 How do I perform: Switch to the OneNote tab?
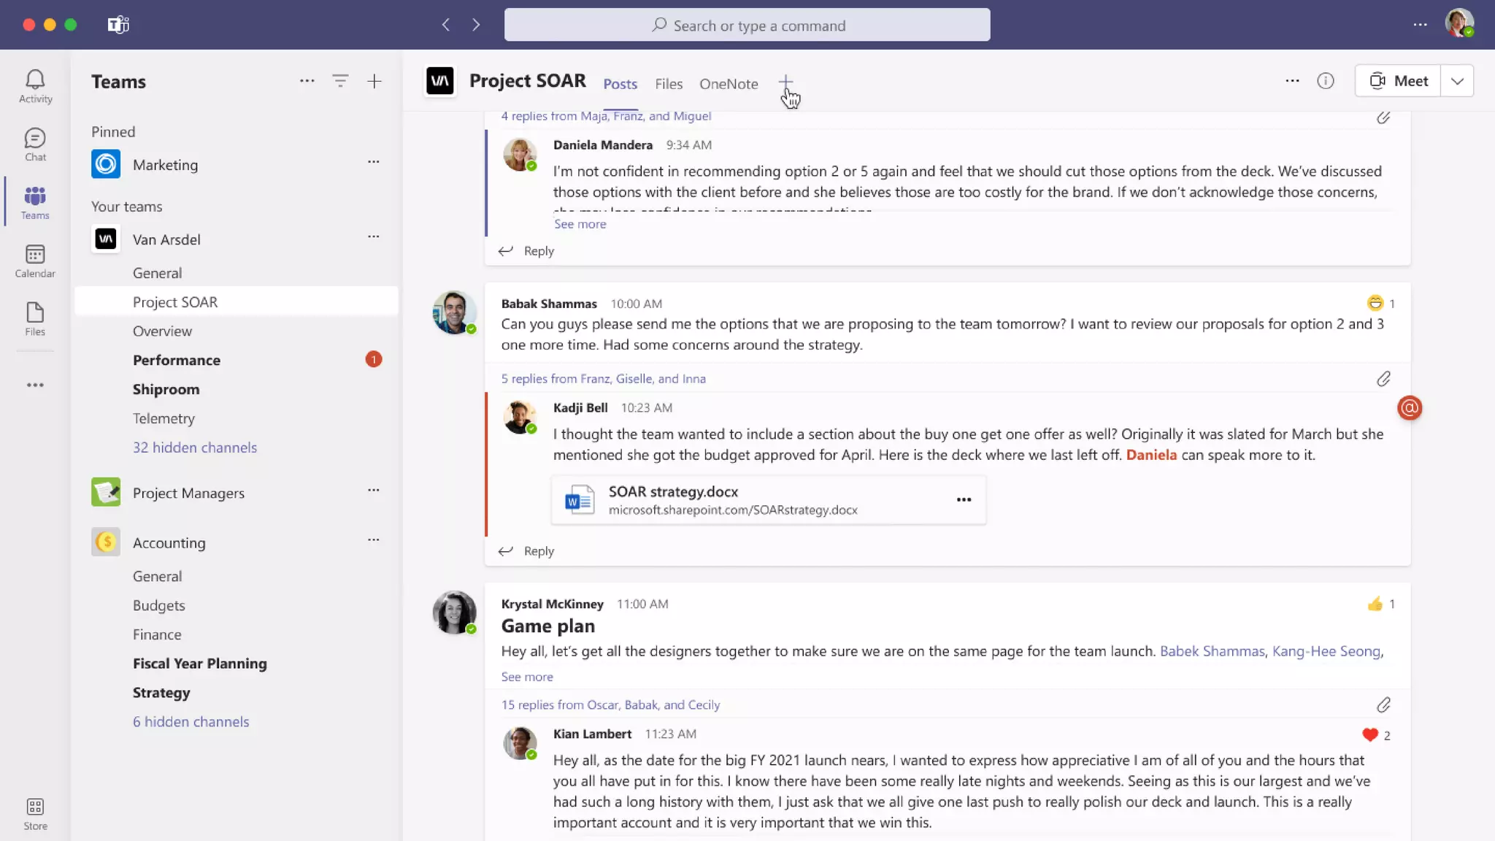pyautogui.click(x=728, y=84)
